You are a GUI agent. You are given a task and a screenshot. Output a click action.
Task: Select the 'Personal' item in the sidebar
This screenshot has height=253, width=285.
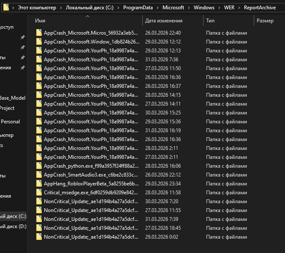pyautogui.click(x=11, y=122)
